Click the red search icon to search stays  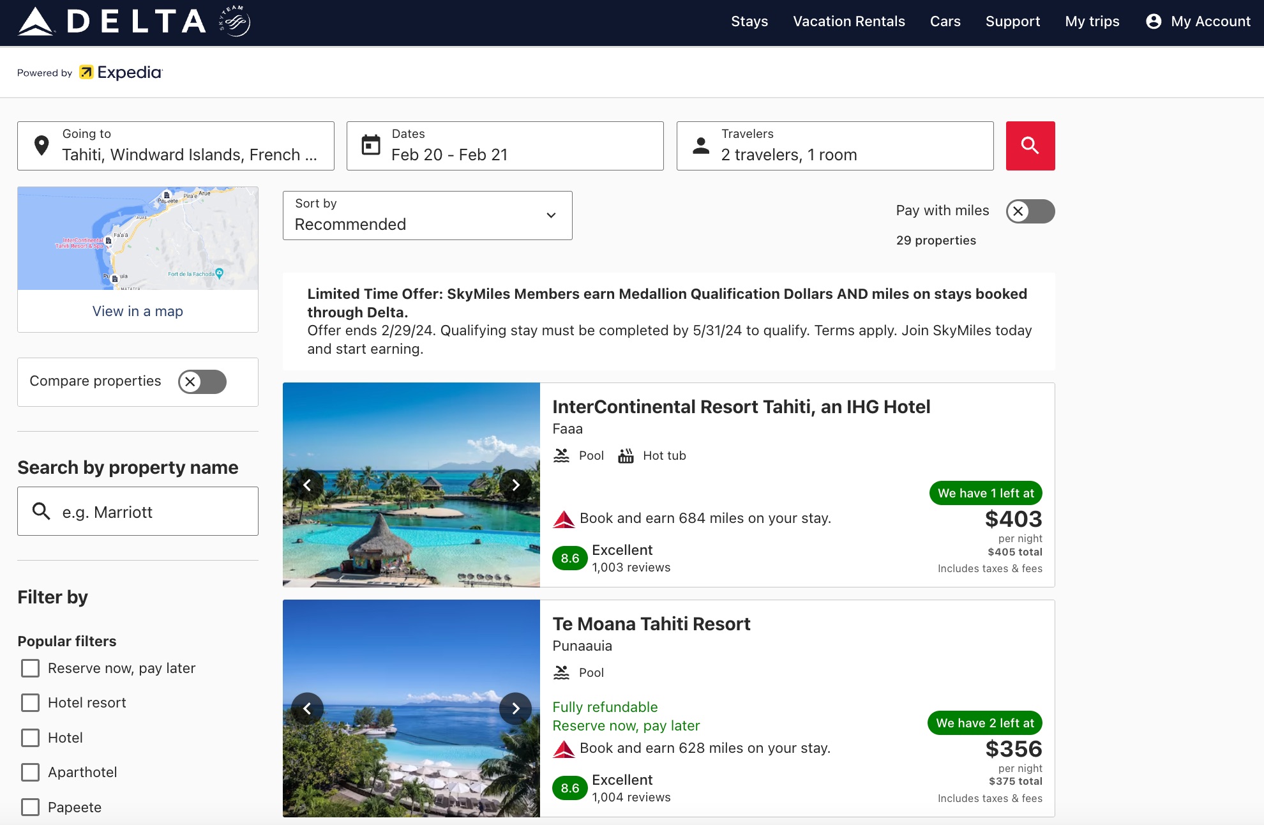[x=1029, y=146]
